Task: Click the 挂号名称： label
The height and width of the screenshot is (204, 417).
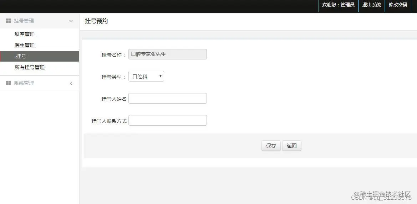Action: (113, 55)
